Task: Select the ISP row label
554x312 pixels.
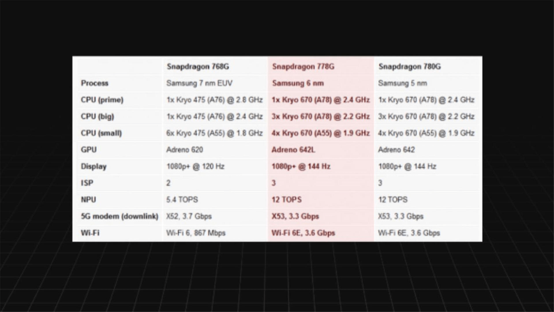Action: [x=87, y=183]
